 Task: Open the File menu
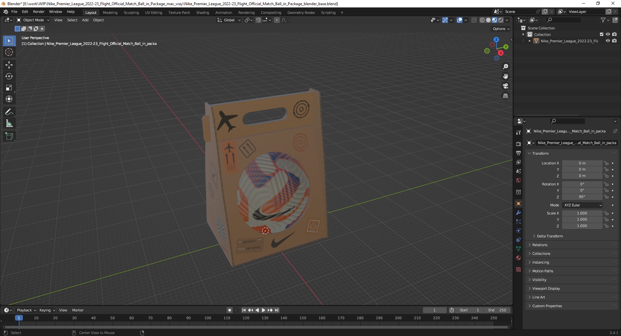point(14,12)
